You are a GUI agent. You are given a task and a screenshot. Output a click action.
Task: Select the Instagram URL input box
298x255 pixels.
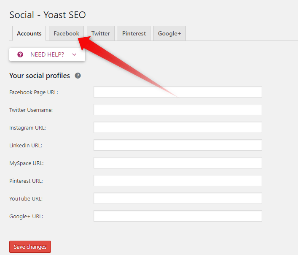pyautogui.click(x=177, y=127)
